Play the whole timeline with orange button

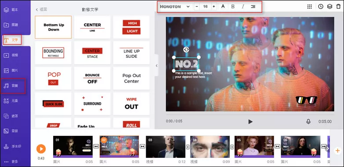pos(41,149)
